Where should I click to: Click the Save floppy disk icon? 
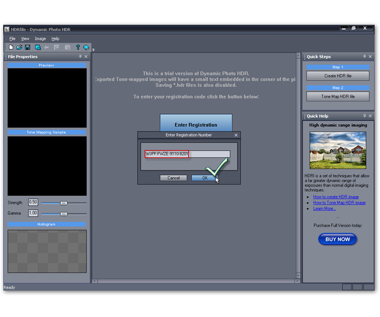(28, 48)
